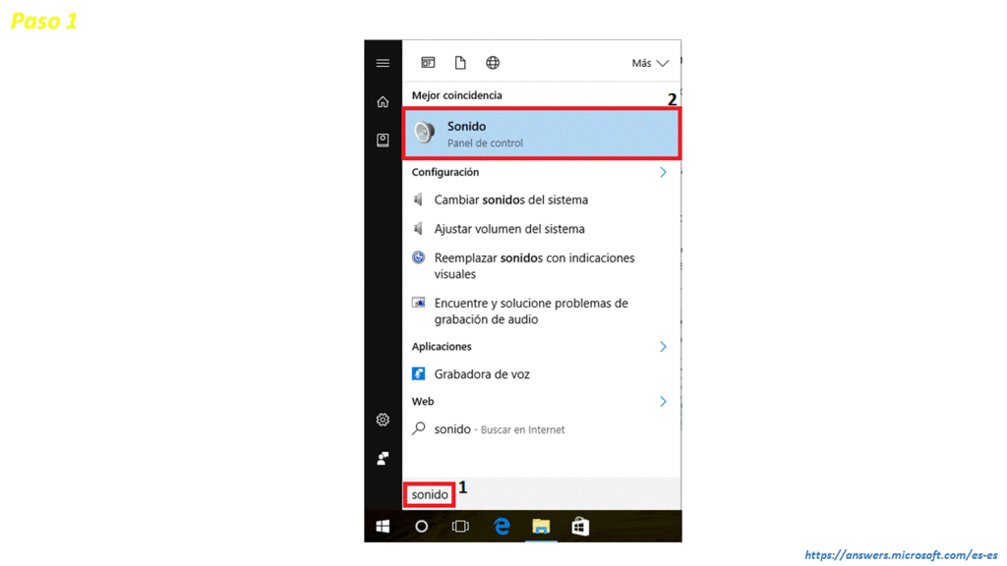Open Task View on the taskbar
Image resolution: width=1007 pixels, height=566 pixels.
(460, 527)
